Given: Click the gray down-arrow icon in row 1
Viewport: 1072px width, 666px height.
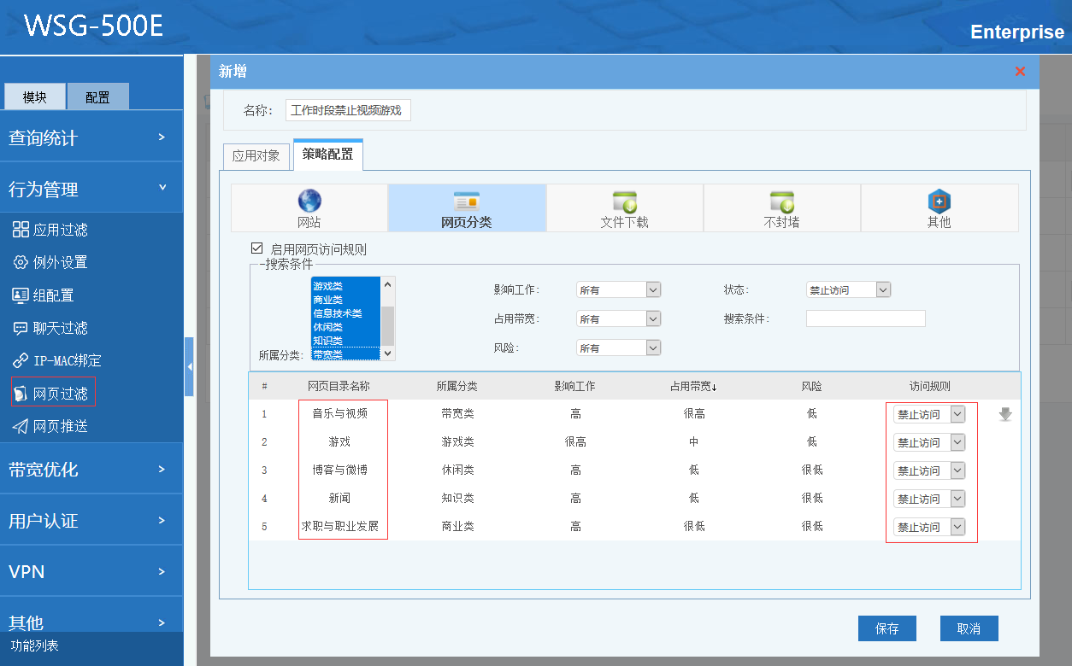Looking at the screenshot, I should pyautogui.click(x=1005, y=414).
